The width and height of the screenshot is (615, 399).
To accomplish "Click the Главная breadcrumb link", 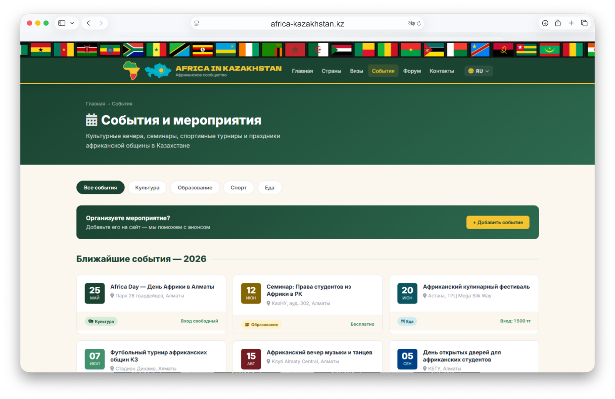I will [x=95, y=104].
